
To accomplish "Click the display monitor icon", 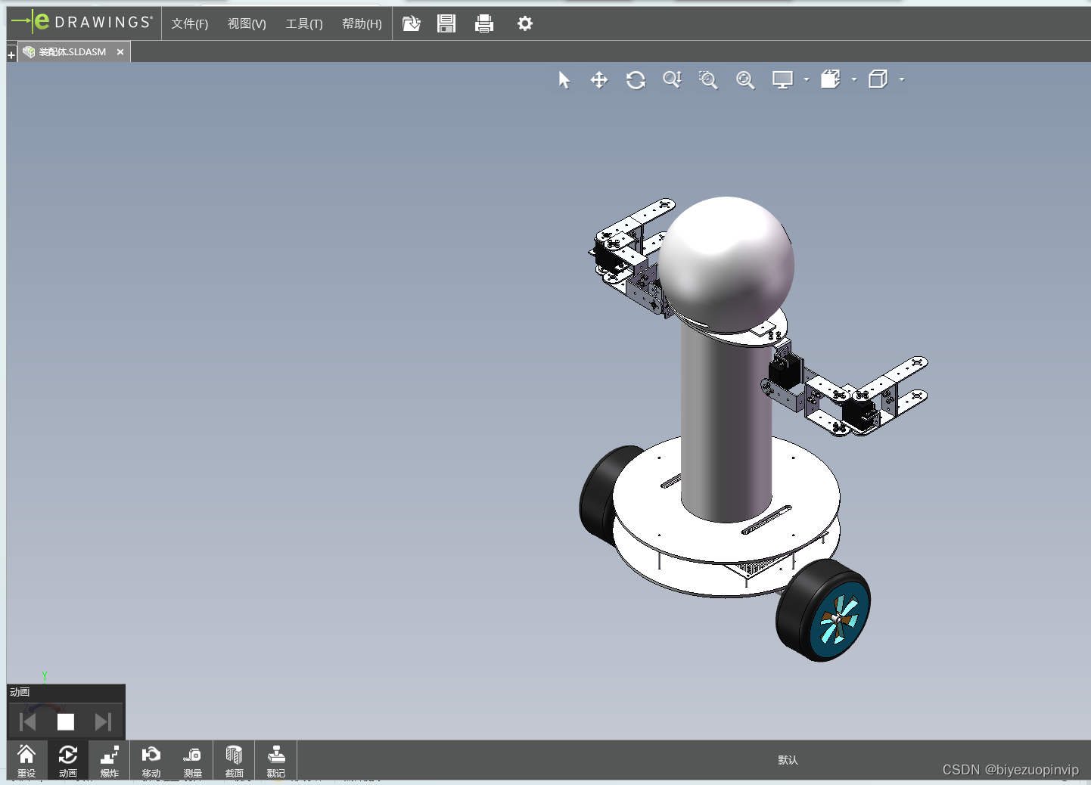I will (782, 79).
